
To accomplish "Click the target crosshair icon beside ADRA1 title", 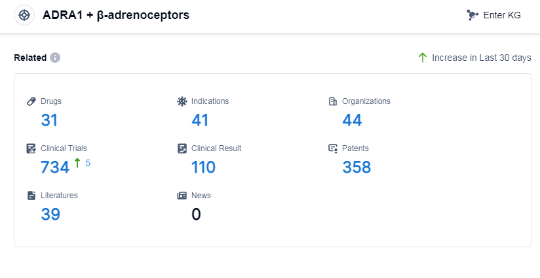I will point(24,15).
